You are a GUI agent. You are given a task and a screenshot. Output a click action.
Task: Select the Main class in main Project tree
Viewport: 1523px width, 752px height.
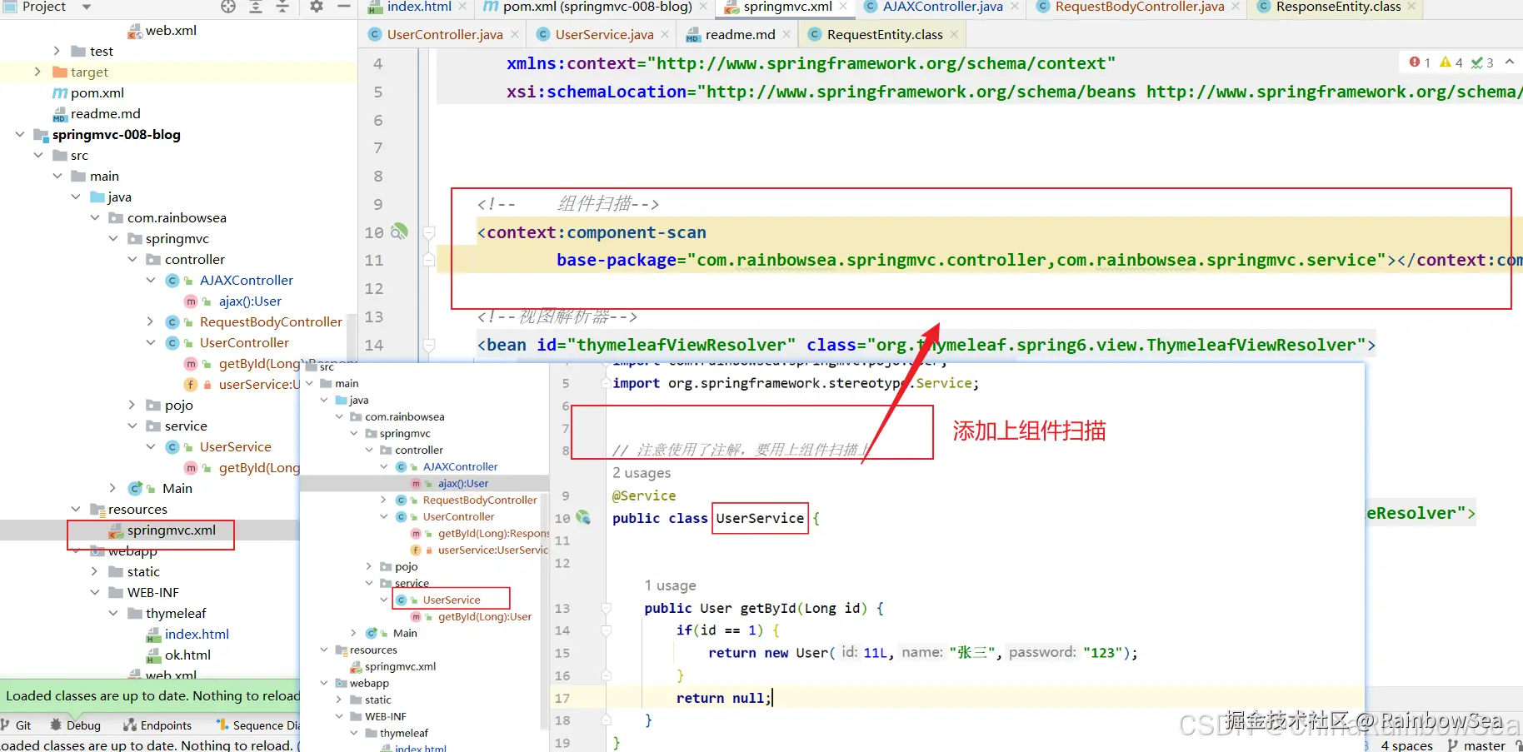click(x=177, y=488)
